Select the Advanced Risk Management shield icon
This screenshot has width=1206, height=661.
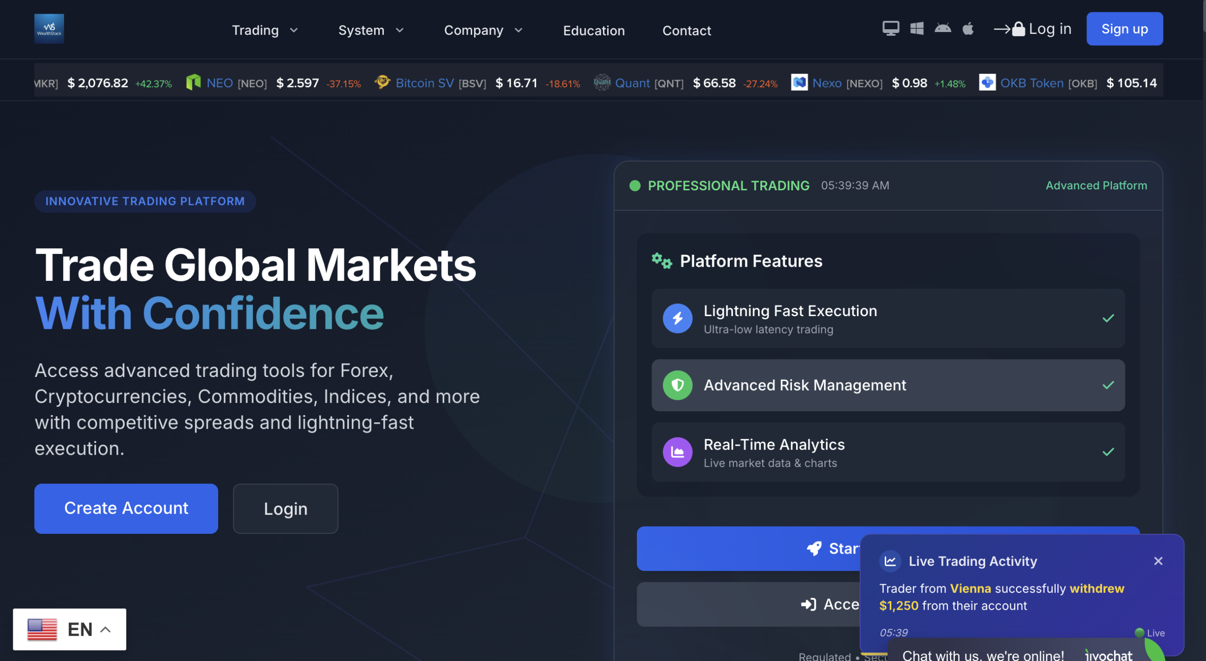tap(677, 385)
